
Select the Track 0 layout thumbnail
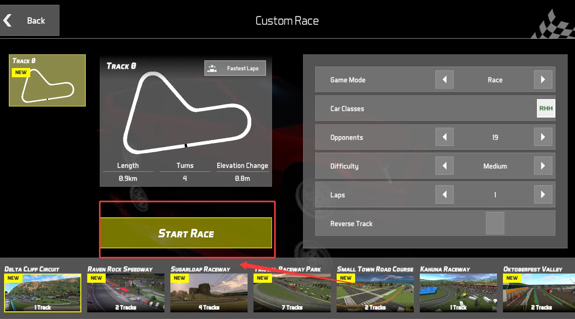point(47,81)
